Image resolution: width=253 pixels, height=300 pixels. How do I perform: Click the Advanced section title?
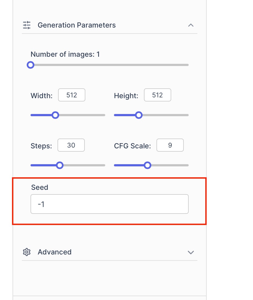pyautogui.click(x=55, y=252)
